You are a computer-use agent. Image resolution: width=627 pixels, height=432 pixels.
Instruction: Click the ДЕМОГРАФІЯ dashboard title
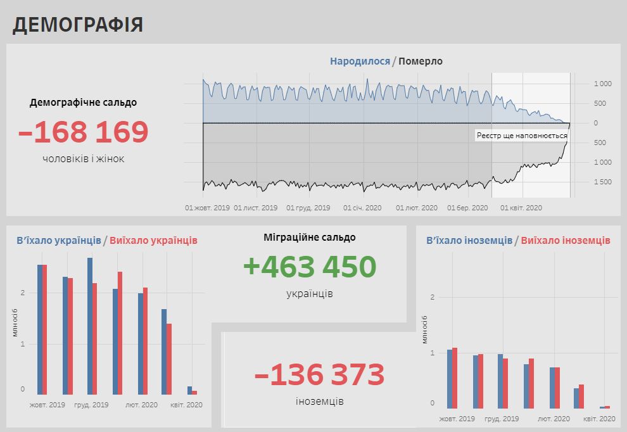point(78,25)
